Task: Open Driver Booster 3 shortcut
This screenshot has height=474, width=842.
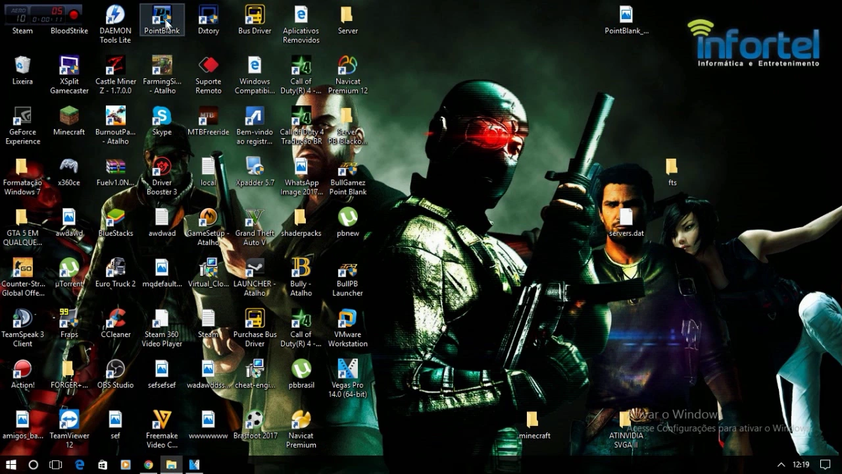Action: [x=162, y=176]
